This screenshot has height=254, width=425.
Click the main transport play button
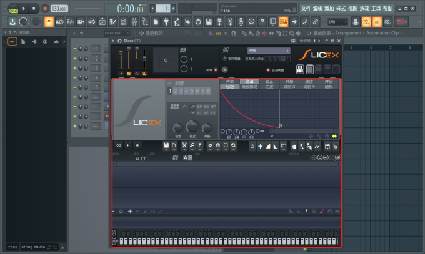24,9
